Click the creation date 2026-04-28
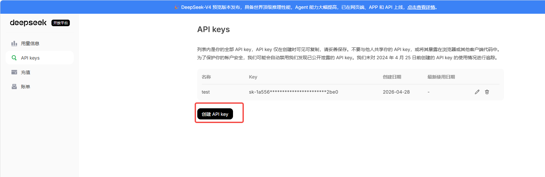The image size is (545, 177). pos(396,92)
